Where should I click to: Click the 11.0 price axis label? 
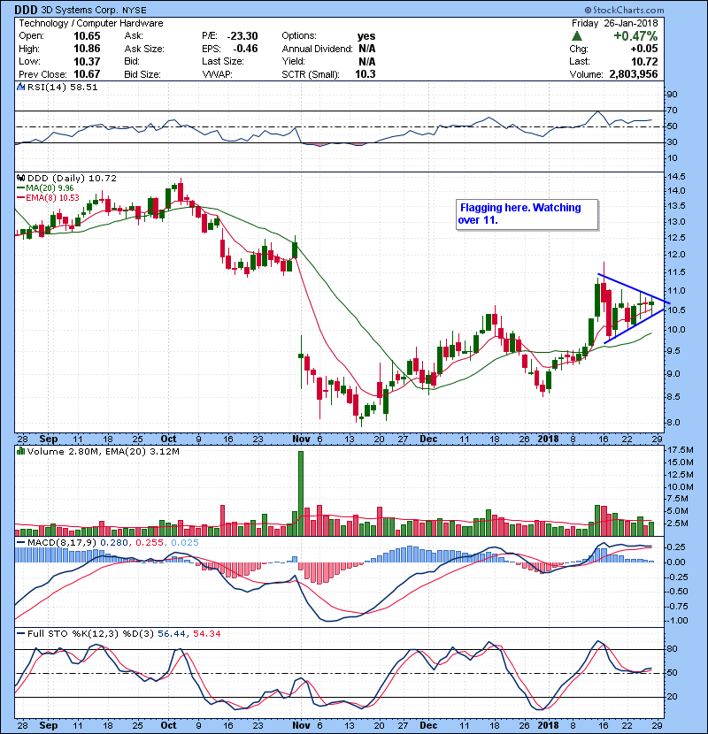675,291
